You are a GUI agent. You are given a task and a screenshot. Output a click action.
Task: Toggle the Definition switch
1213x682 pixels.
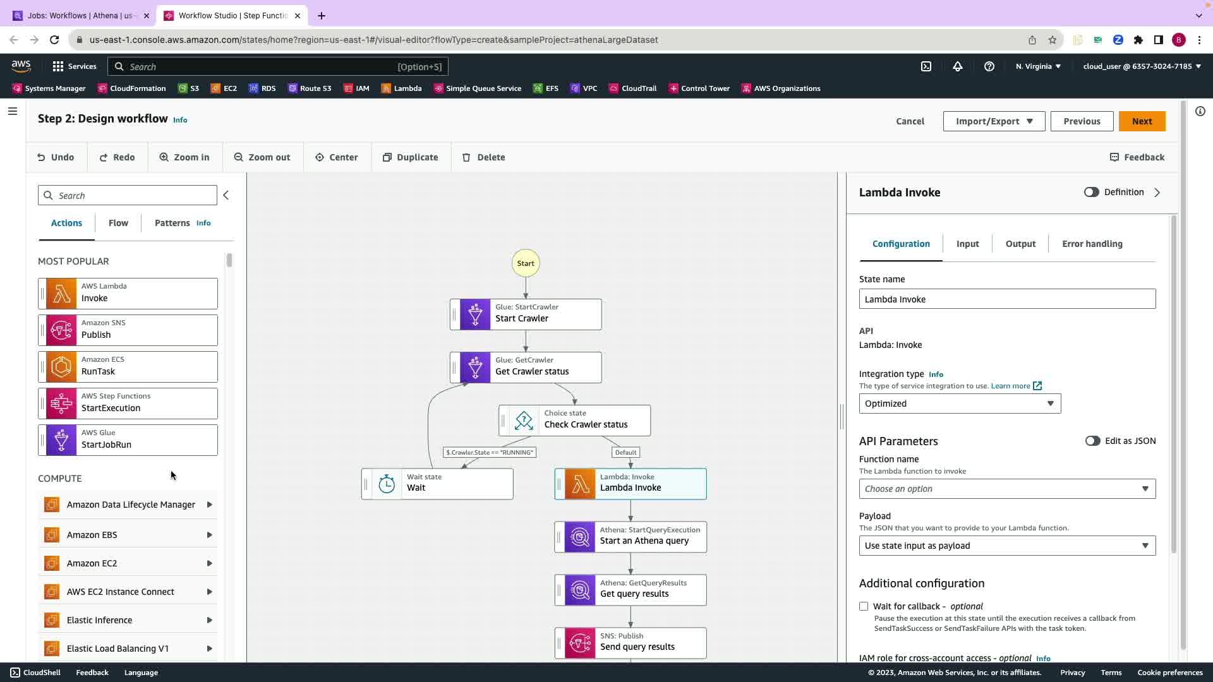[x=1091, y=193]
